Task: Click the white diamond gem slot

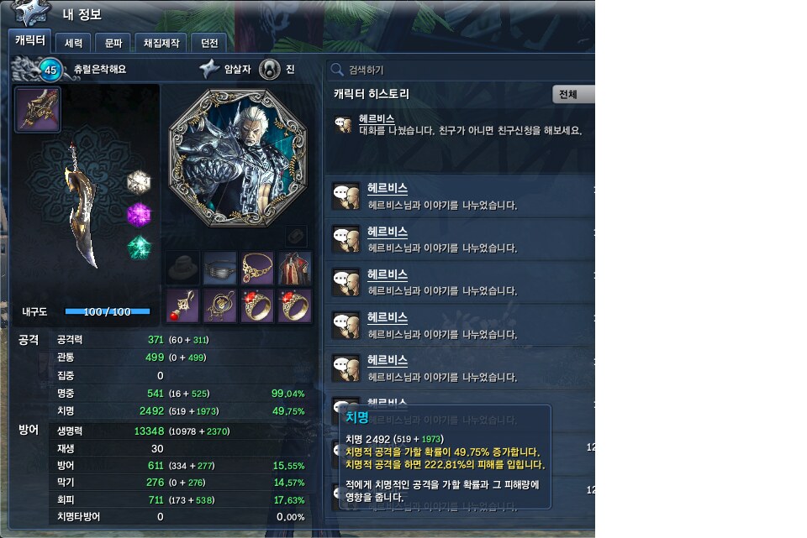Action: [x=139, y=182]
